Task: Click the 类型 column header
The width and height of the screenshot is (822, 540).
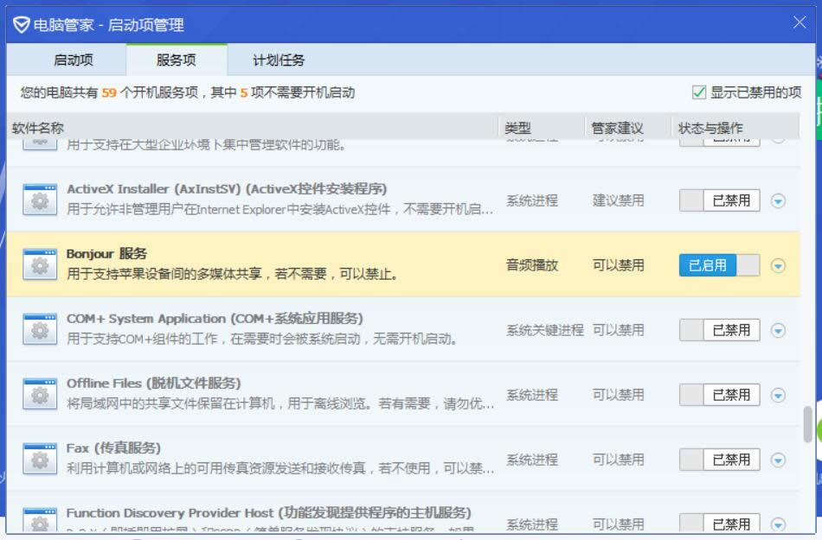Action: click(517, 128)
